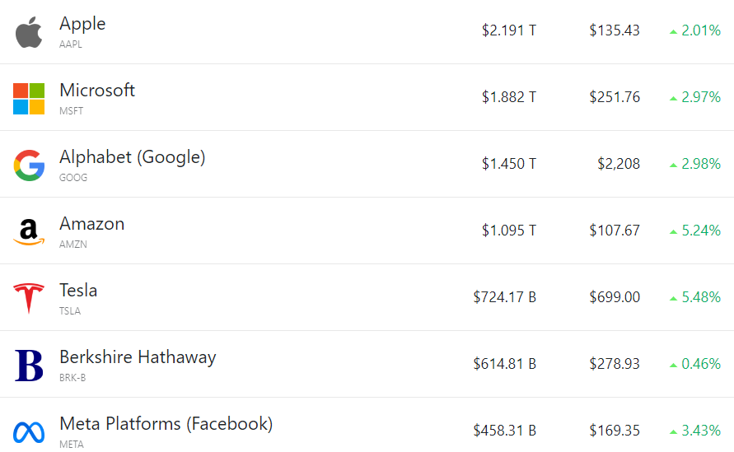Screen dimensions: 734x452
Task: Click Apple's $2.191 T market cap
Action: point(509,30)
